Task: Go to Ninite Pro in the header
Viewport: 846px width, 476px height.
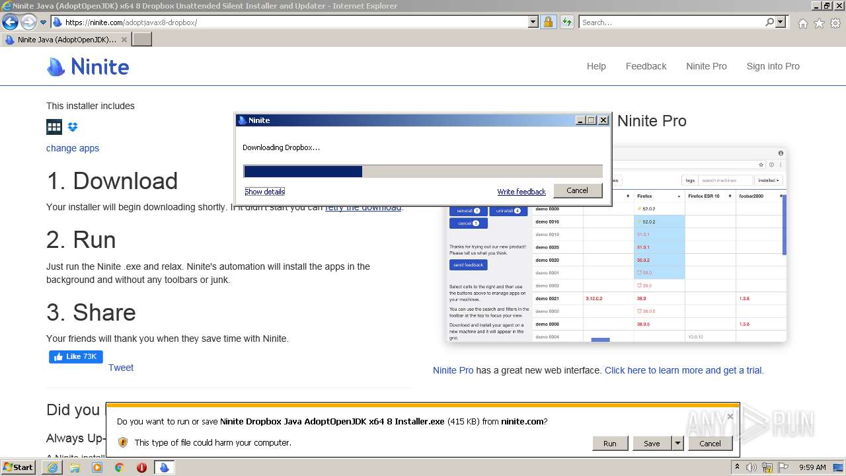Action: point(706,66)
